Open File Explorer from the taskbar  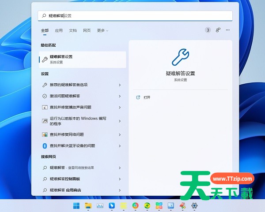(x=88, y=205)
